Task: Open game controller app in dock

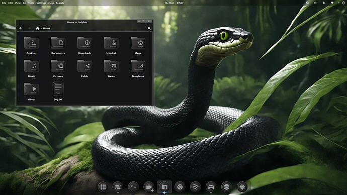Action: [211, 187]
